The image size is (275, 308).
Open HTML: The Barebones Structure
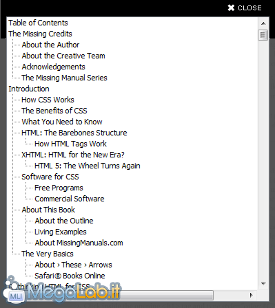[74, 133]
